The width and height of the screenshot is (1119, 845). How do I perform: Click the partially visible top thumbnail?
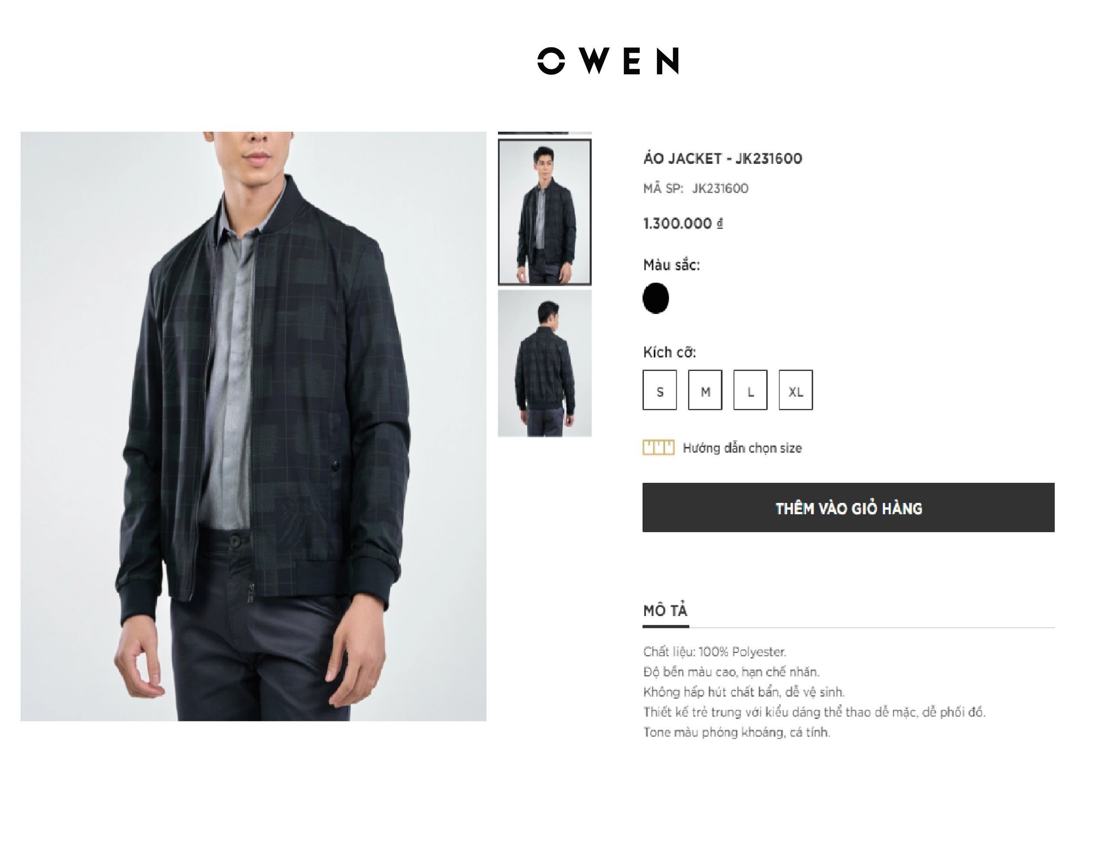(544, 133)
